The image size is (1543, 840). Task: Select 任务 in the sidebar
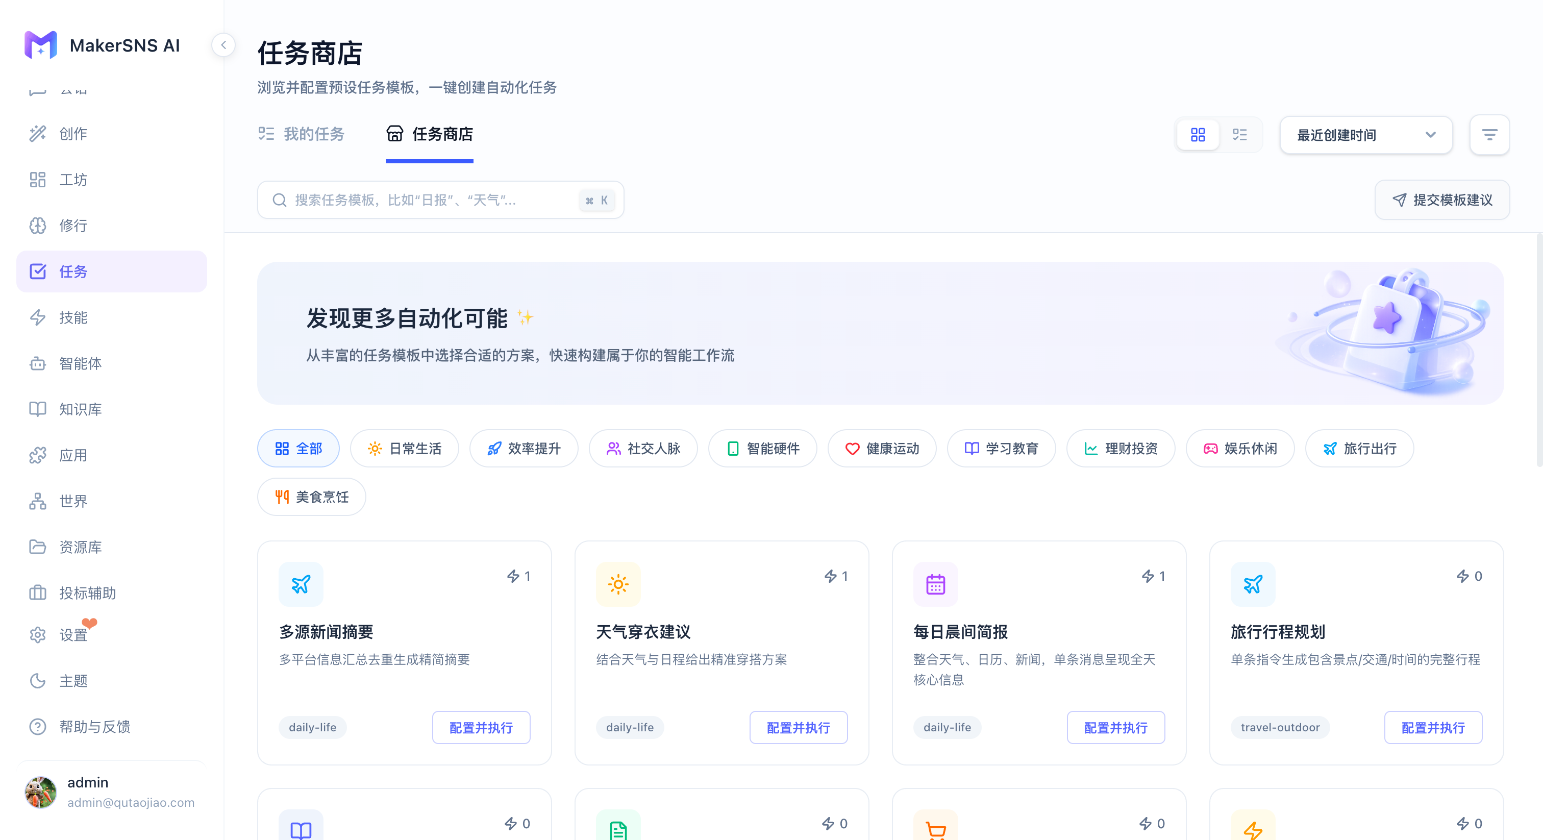point(111,271)
